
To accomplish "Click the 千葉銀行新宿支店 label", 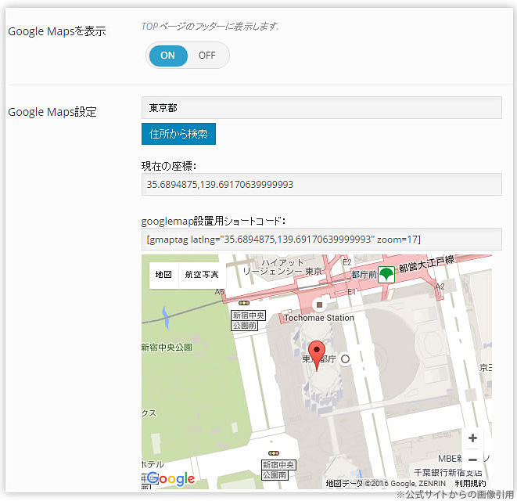I will point(447,473).
